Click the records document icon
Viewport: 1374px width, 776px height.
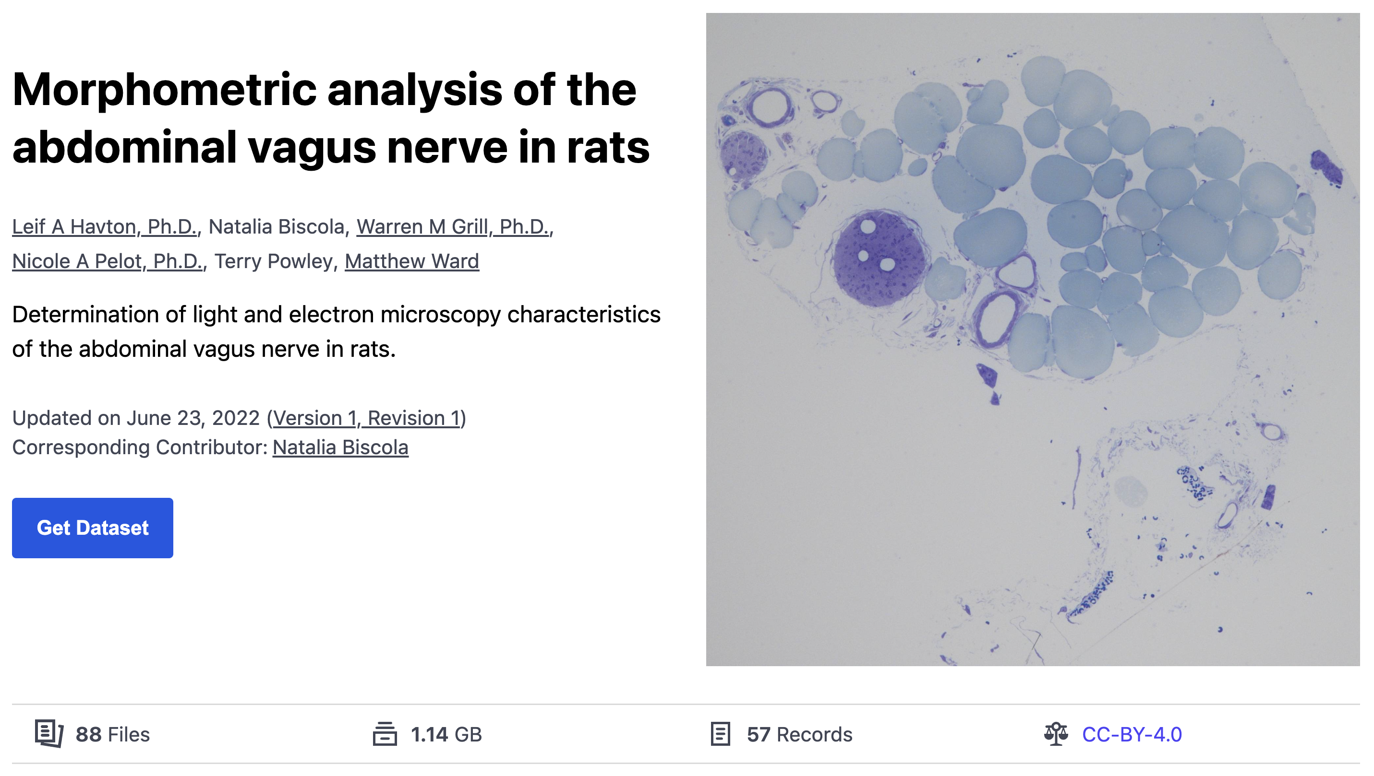tap(720, 734)
